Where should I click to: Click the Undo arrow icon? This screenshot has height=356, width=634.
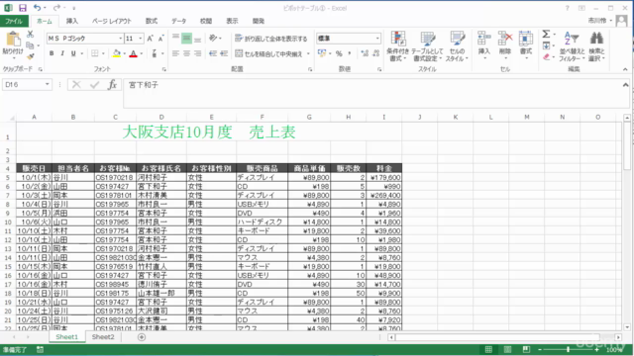(37, 8)
